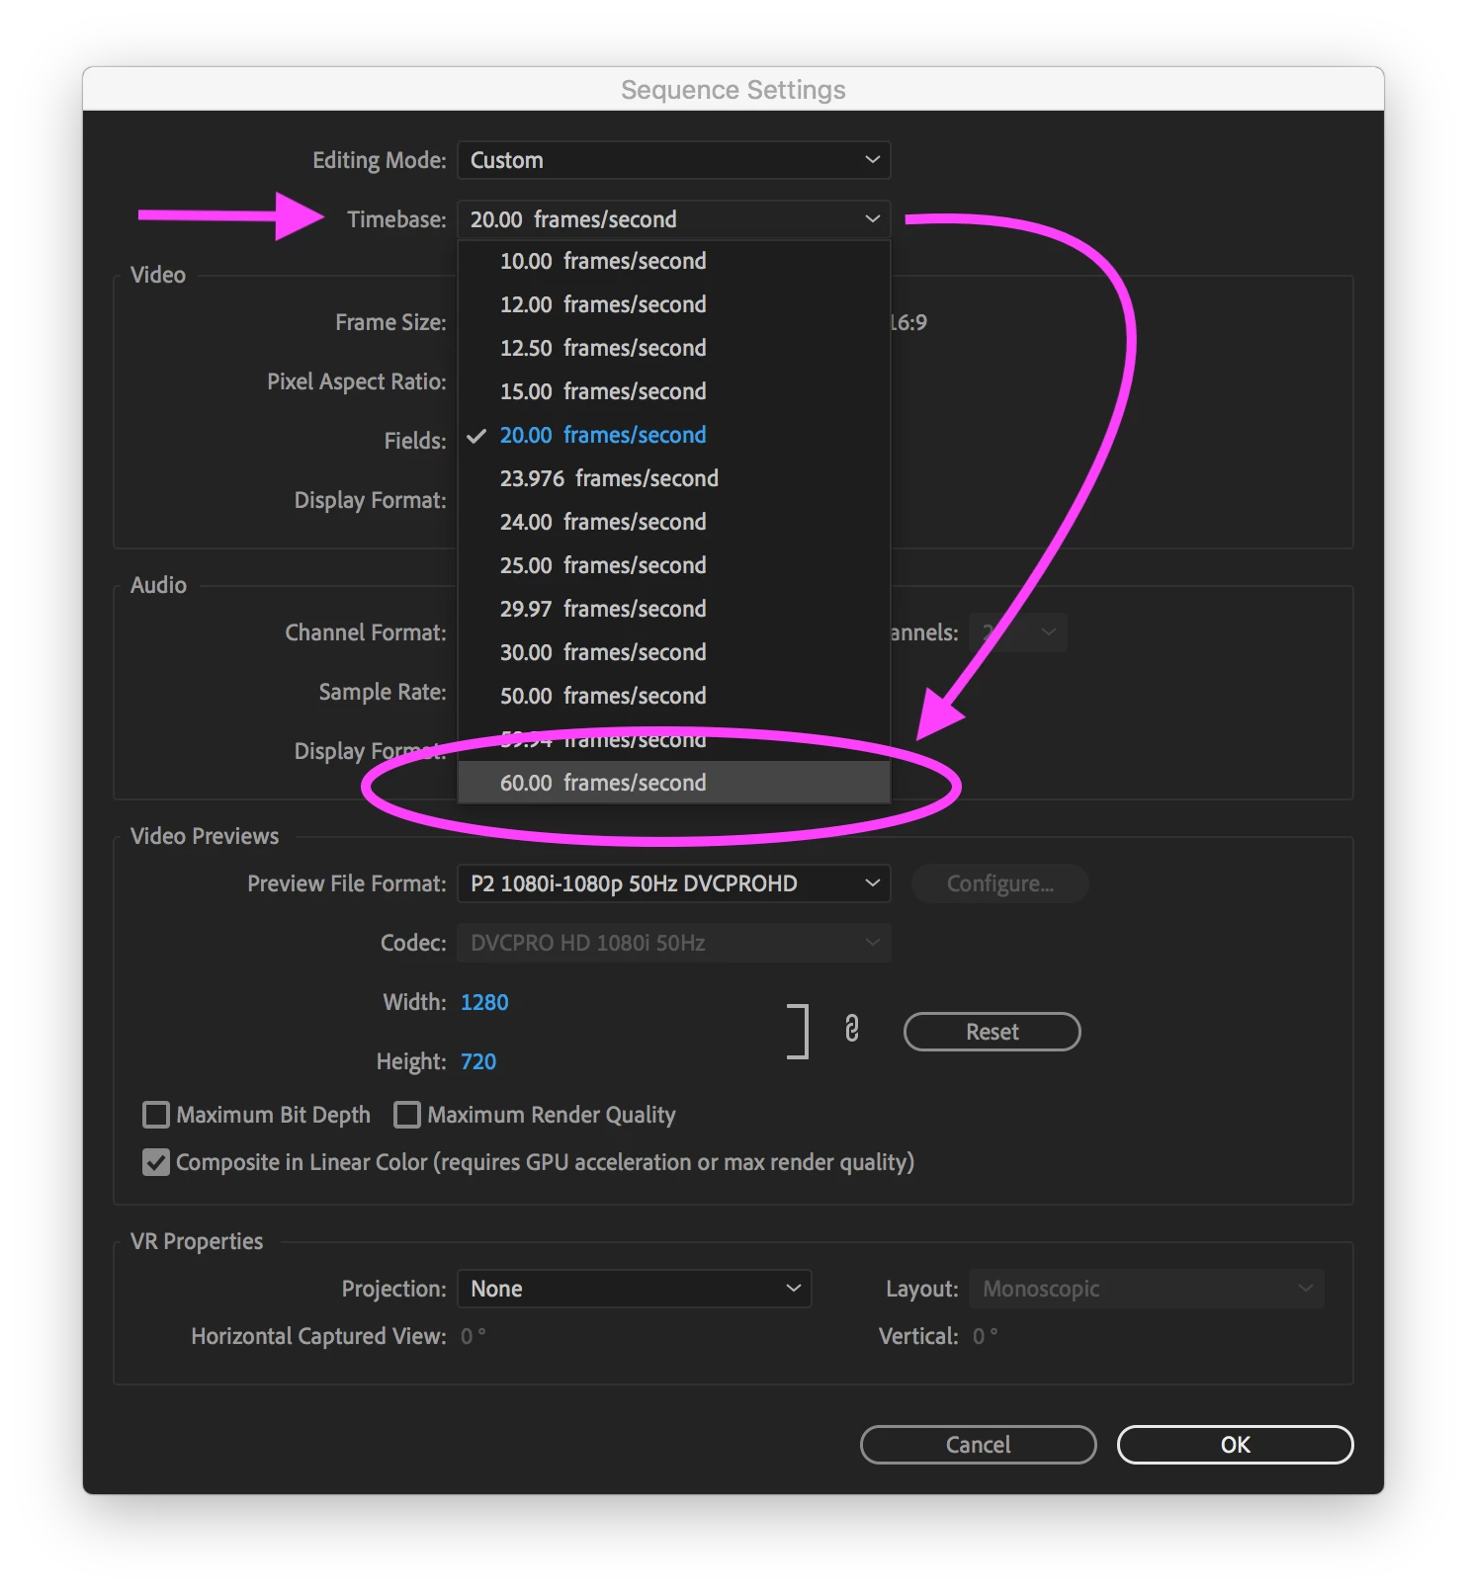Choose the highlighted 60.00 frames/second option
The height and width of the screenshot is (1593, 1467).
pos(673,783)
